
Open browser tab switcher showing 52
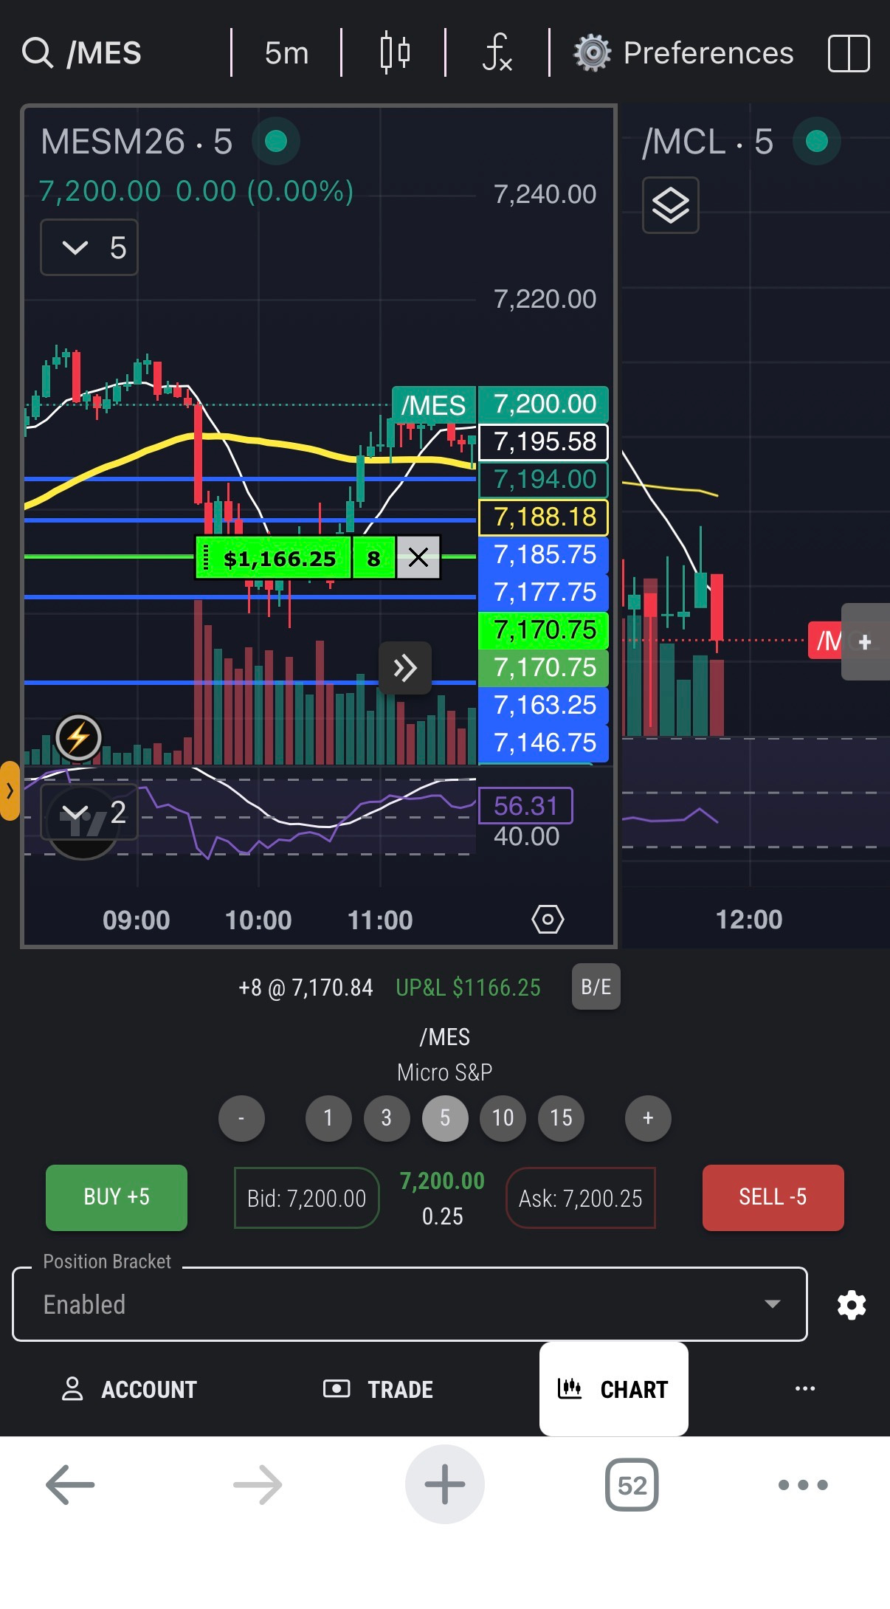632,1484
